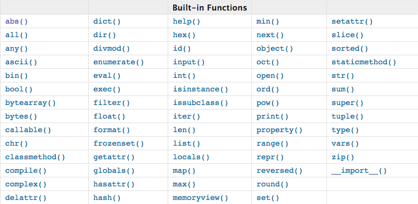418x204 pixels.
Task: Go to the hasattr() link
Action: coord(114,184)
